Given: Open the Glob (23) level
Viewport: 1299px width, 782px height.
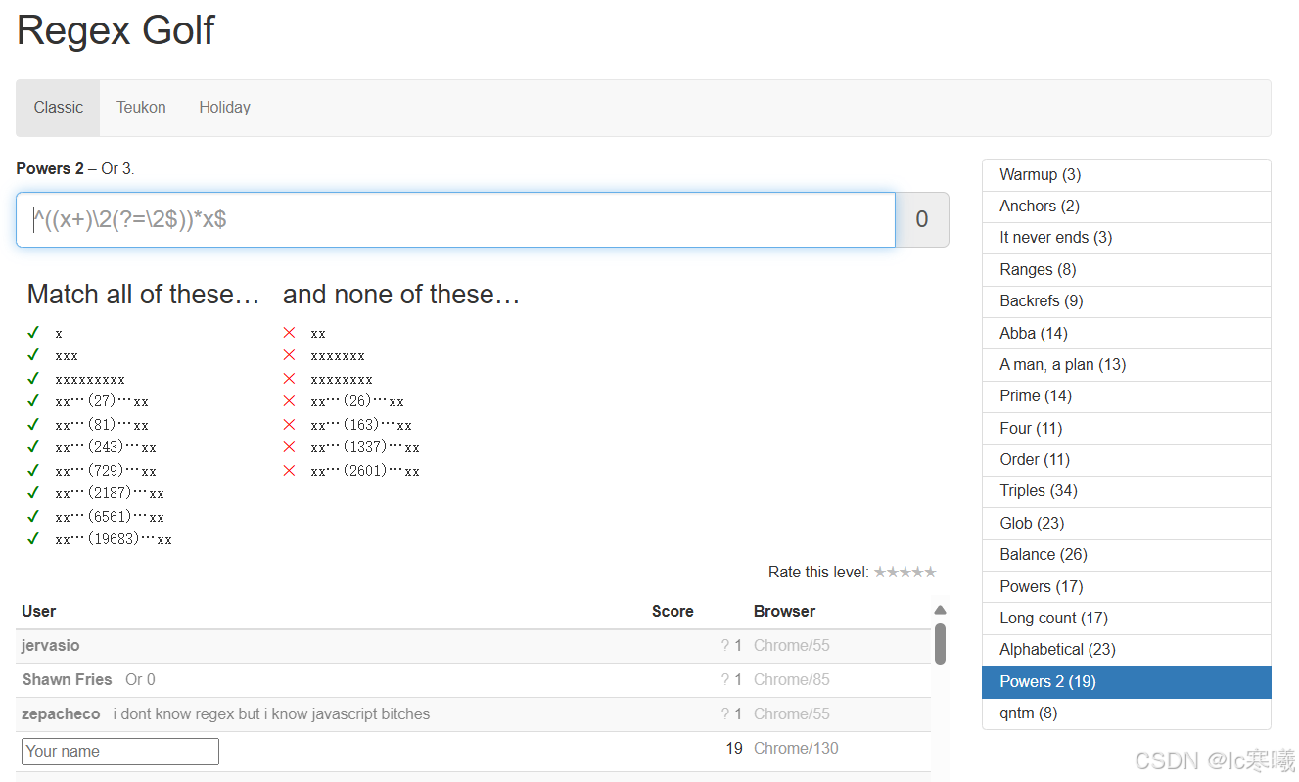Looking at the screenshot, I should pyautogui.click(x=1126, y=523).
